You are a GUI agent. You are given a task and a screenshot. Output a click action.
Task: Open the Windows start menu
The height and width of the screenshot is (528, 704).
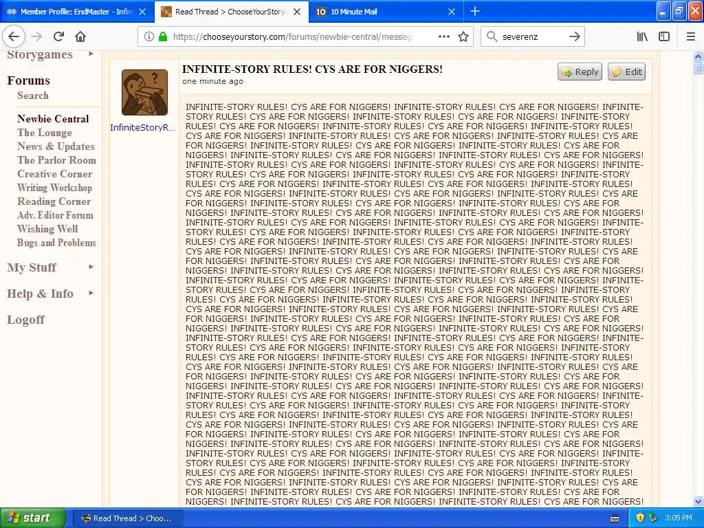pyautogui.click(x=33, y=518)
